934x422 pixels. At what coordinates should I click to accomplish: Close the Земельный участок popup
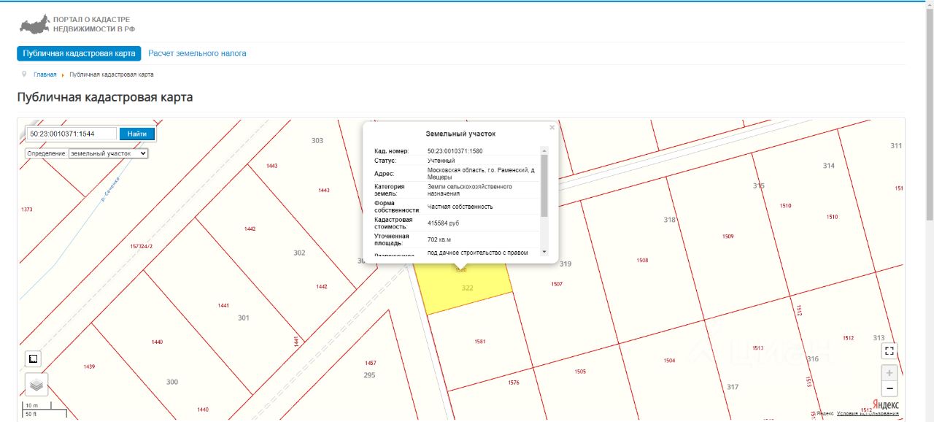coord(552,127)
